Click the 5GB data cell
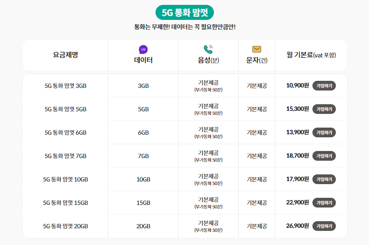The width and height of the screenshot is (369, 245). [x=143, y=109]
